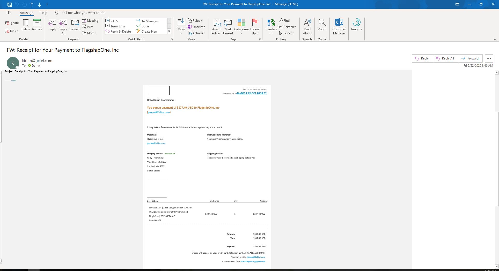Click paypal@fs1inc.com link under Merchant
The image size is (499, 271).
[156, 143]
